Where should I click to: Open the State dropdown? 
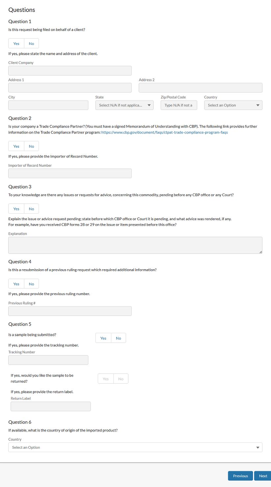tap(124, 105)
